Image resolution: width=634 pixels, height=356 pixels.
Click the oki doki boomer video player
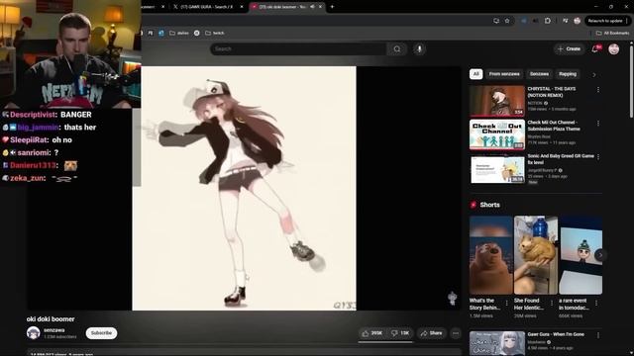click(x=244, y=188)
